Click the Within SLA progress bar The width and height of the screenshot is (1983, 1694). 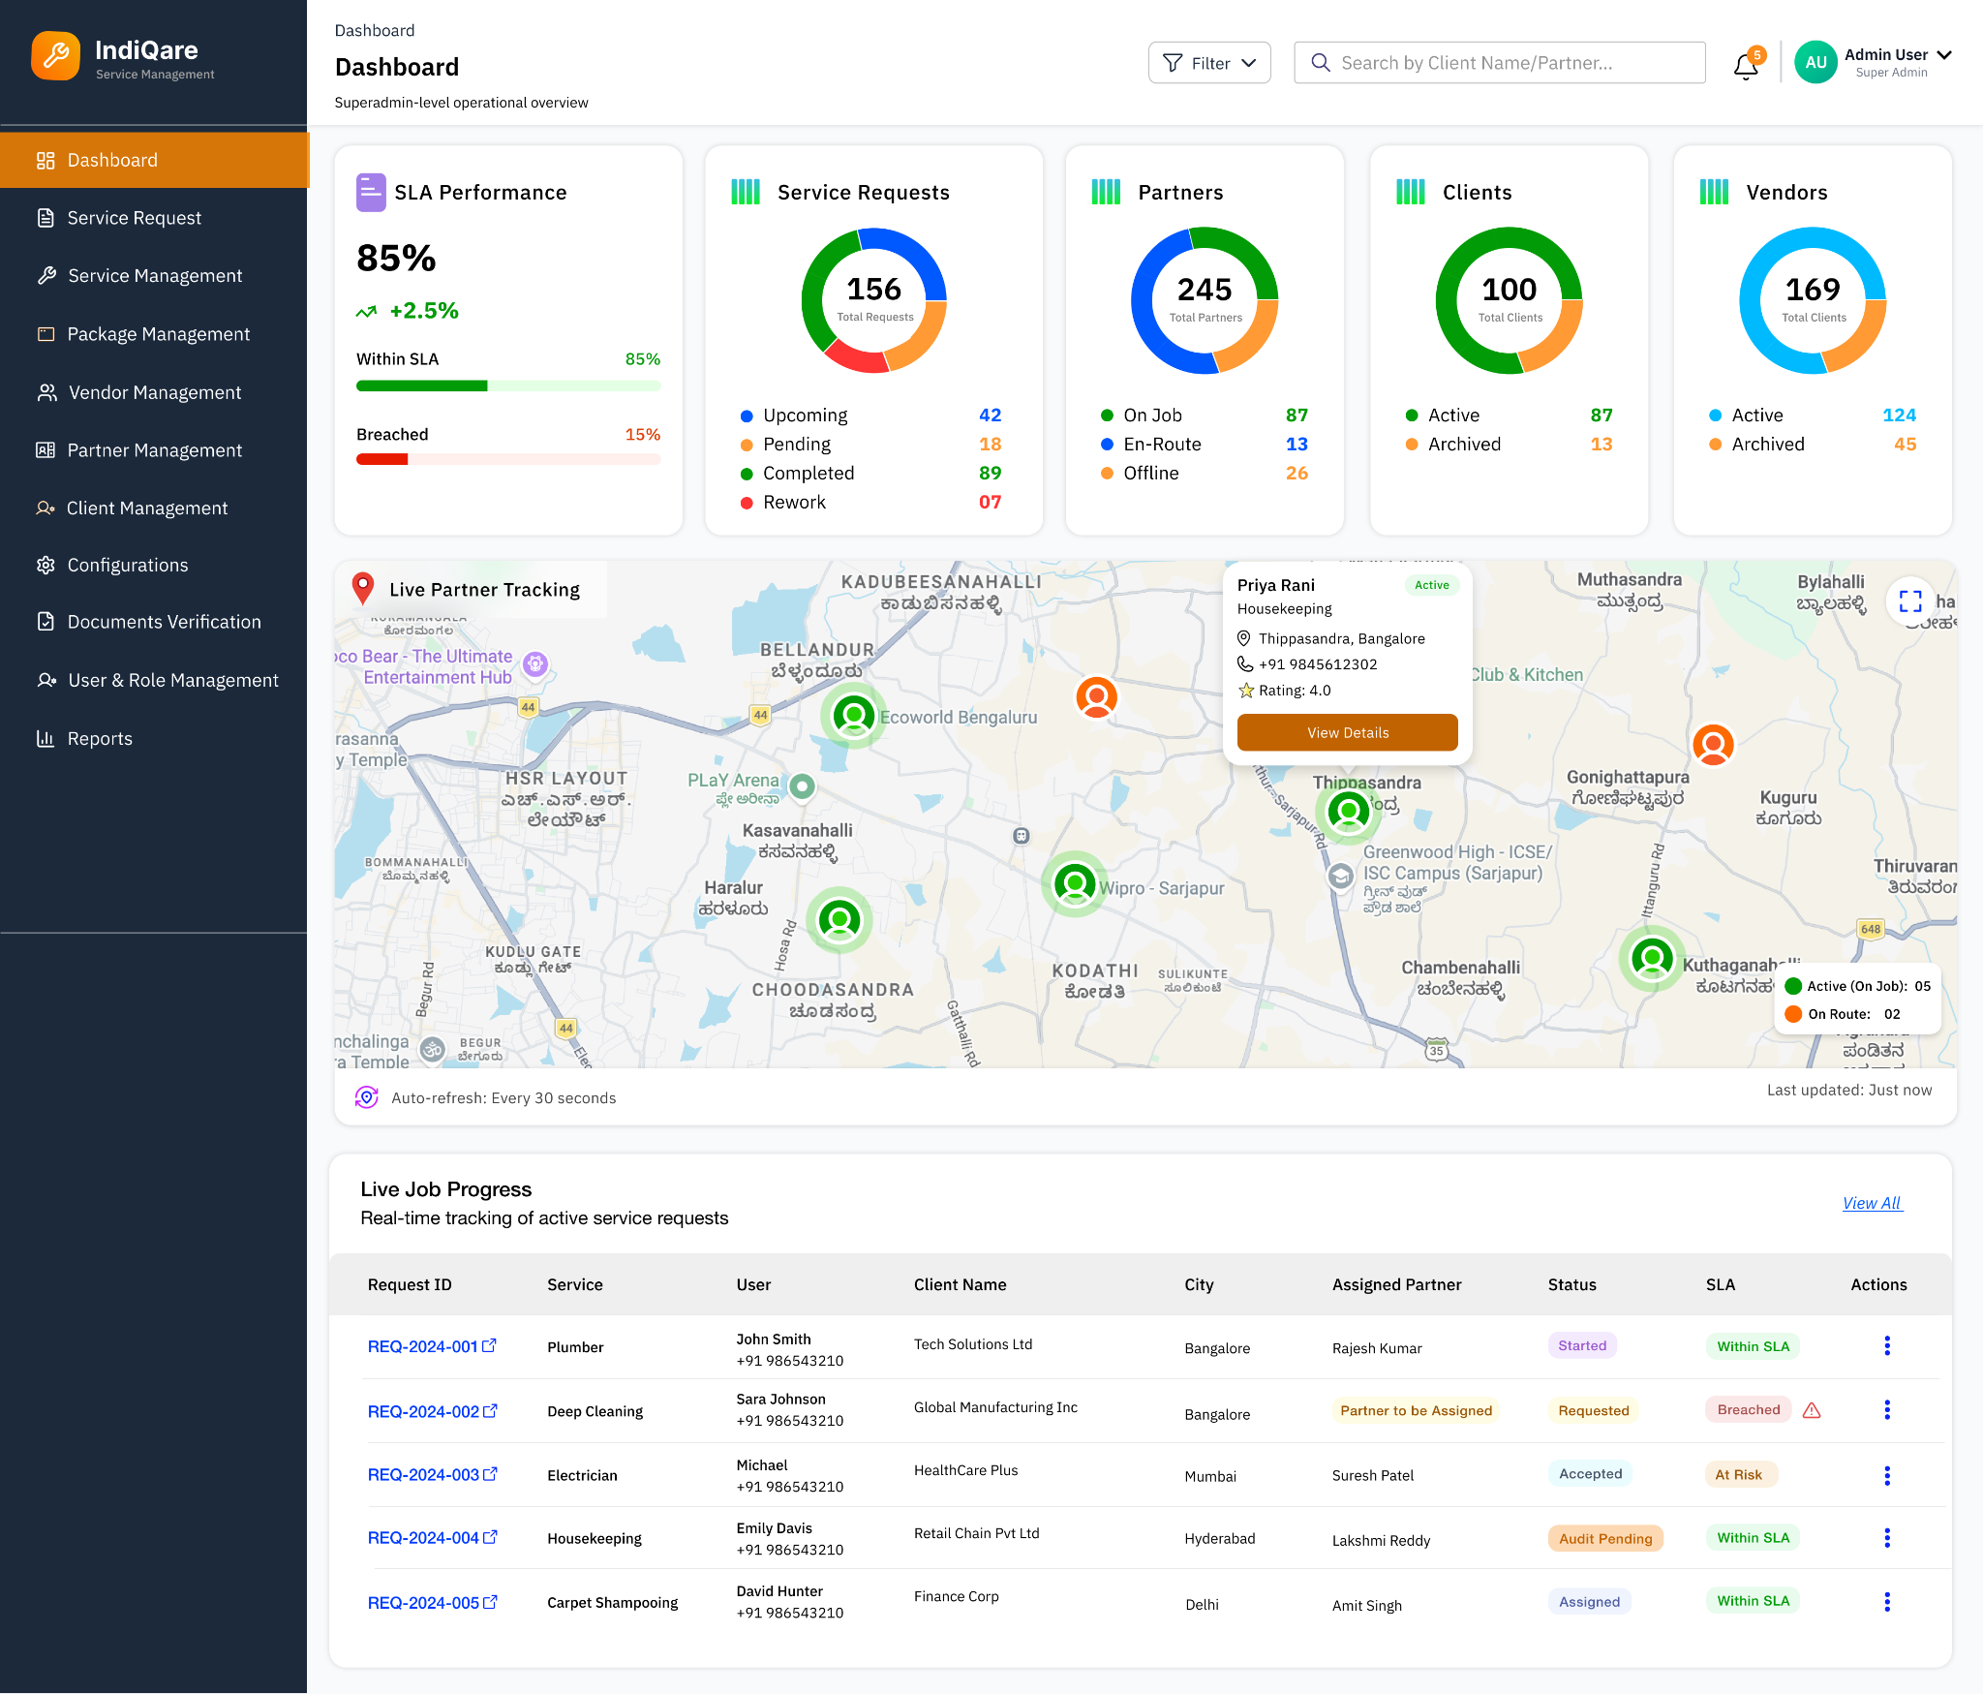point(508,385)
